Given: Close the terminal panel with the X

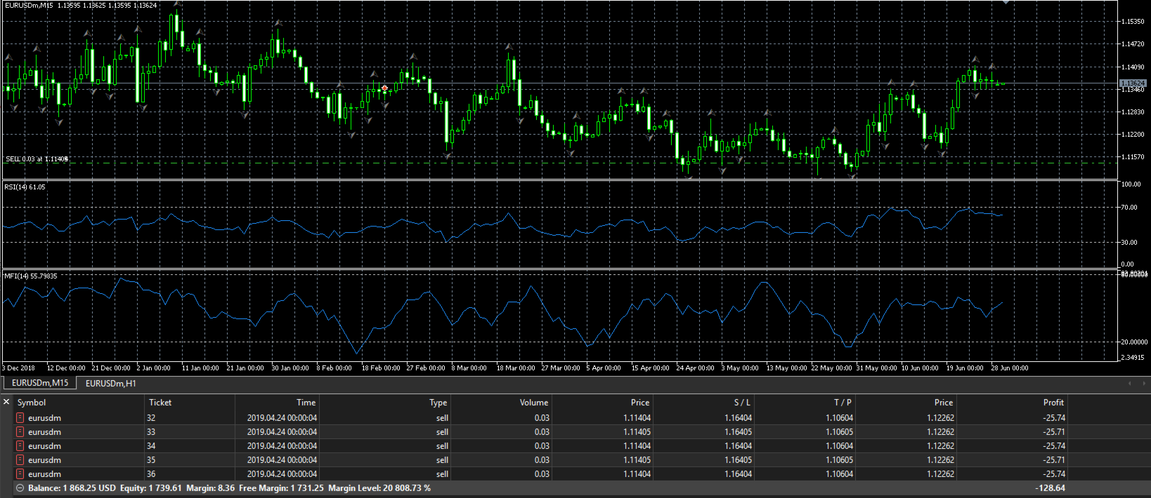Looking at the screenshot, I should [x=6, y=402].
